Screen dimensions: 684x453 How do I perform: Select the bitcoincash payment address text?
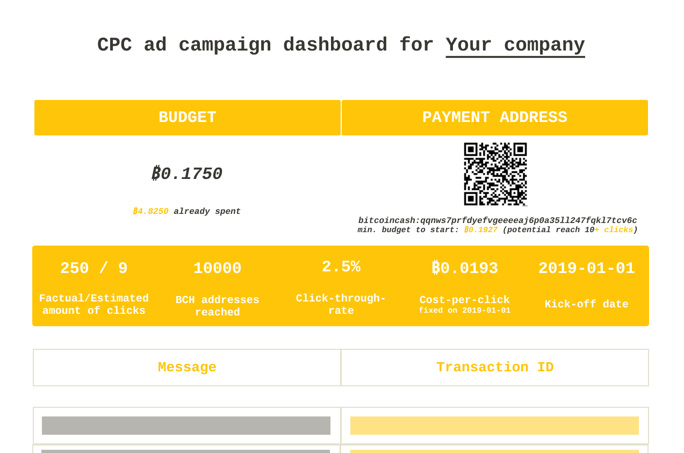[x=497, y=220]
